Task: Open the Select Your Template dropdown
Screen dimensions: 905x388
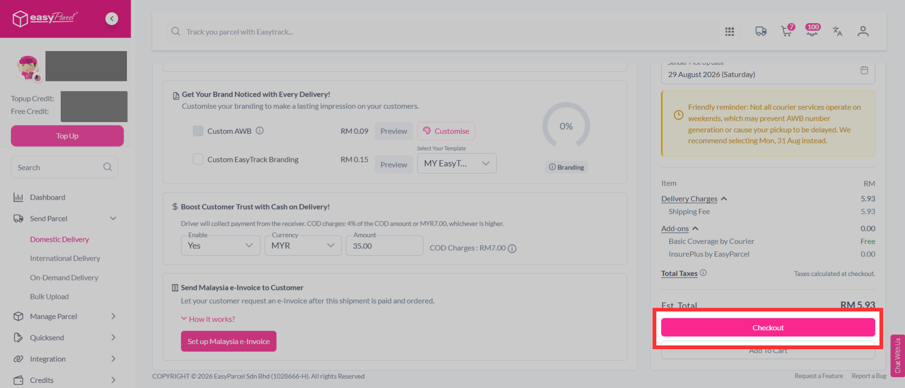Action: tap(457, 163)
